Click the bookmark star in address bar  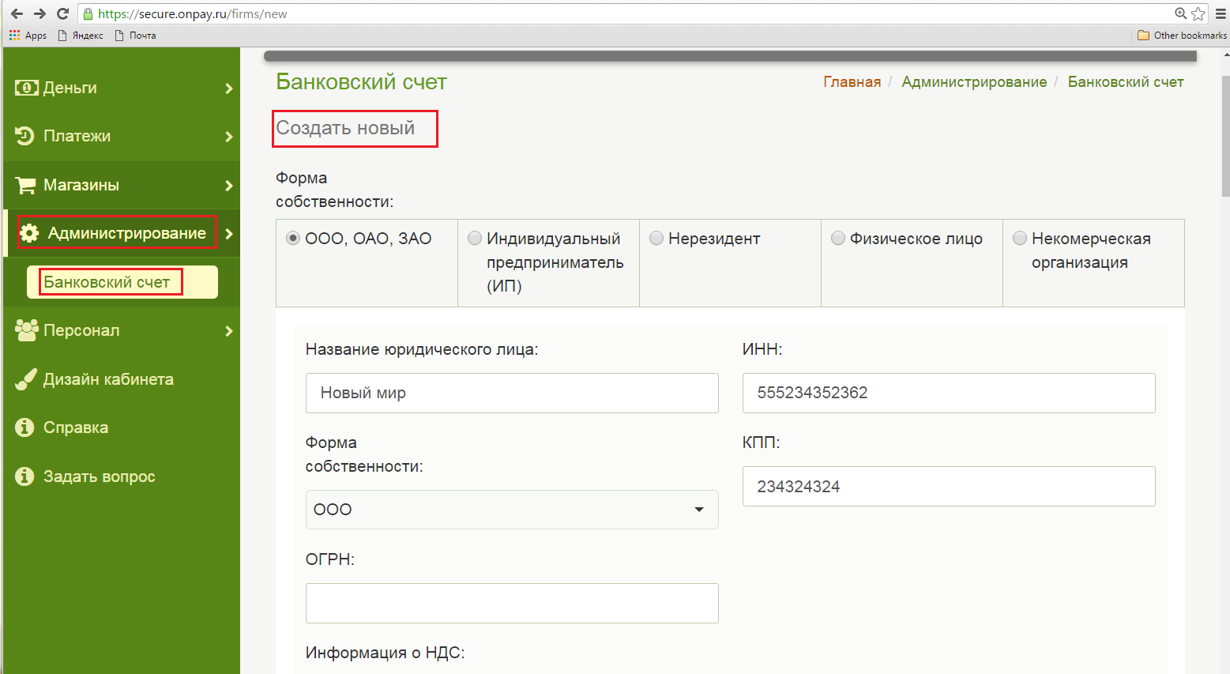click(x=1198, y=13)
